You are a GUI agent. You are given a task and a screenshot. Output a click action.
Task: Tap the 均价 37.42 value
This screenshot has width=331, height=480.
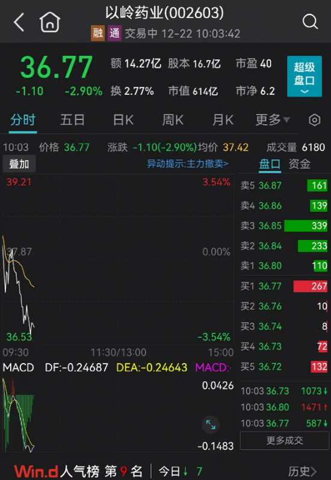[223, 147]
